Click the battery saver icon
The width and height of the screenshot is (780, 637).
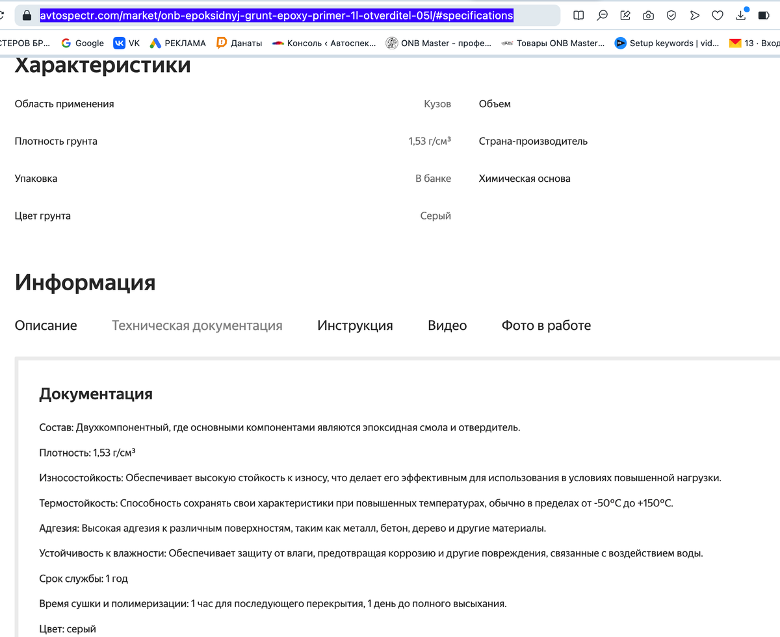click(x=764, y=15)
